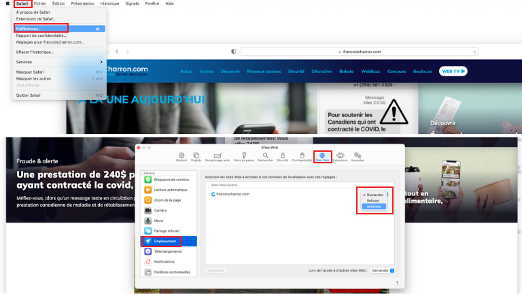Open the Décrocher navigation link

[x=321, y=71]
